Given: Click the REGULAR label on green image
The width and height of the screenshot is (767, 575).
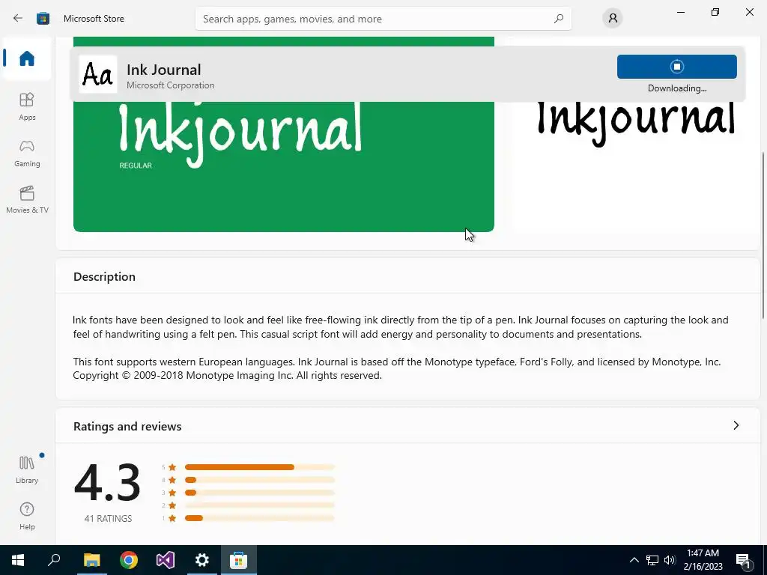Looking at the screenshot, I should pos(136,165).
